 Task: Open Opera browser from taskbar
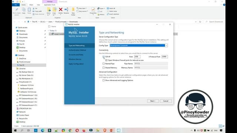click(x=77, y=130)
